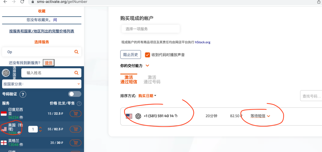The height and width of the screenshot is (152, 322).
Task: Click the 13048 件 stock count
Action: click(x=15, y=145)
